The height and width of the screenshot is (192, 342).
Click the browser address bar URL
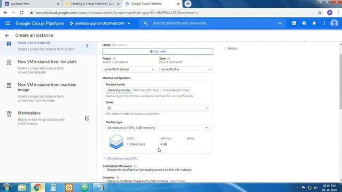click(x=117, y=13)
